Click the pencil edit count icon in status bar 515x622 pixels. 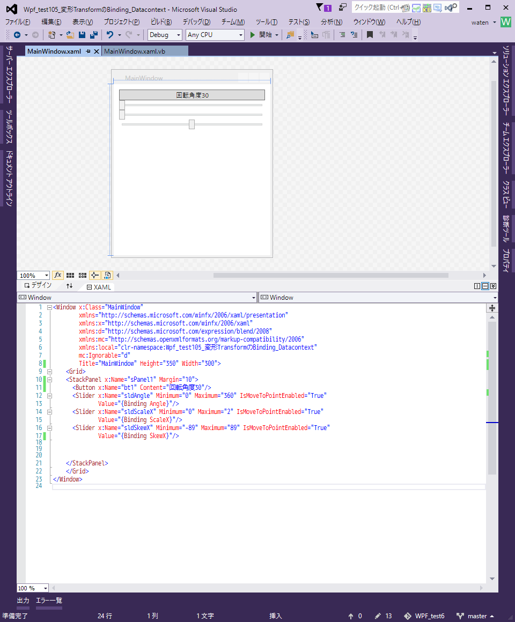click(x=377, y=615)
